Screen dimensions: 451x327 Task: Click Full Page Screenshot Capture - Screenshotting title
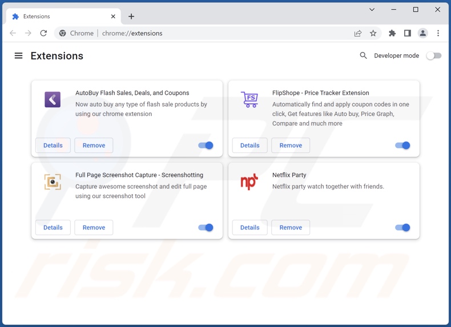pyautogui.click(x=139, y=175)
